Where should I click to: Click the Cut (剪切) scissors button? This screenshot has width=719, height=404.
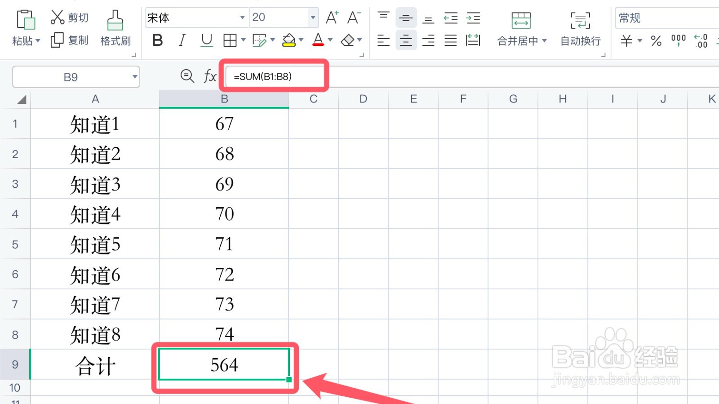(69, 18)
